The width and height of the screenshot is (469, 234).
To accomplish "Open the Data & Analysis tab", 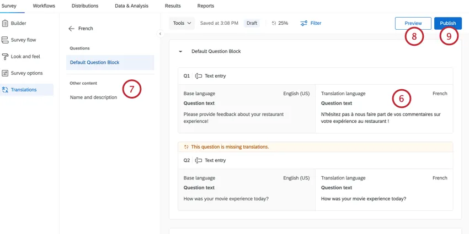I will [131, 6].
